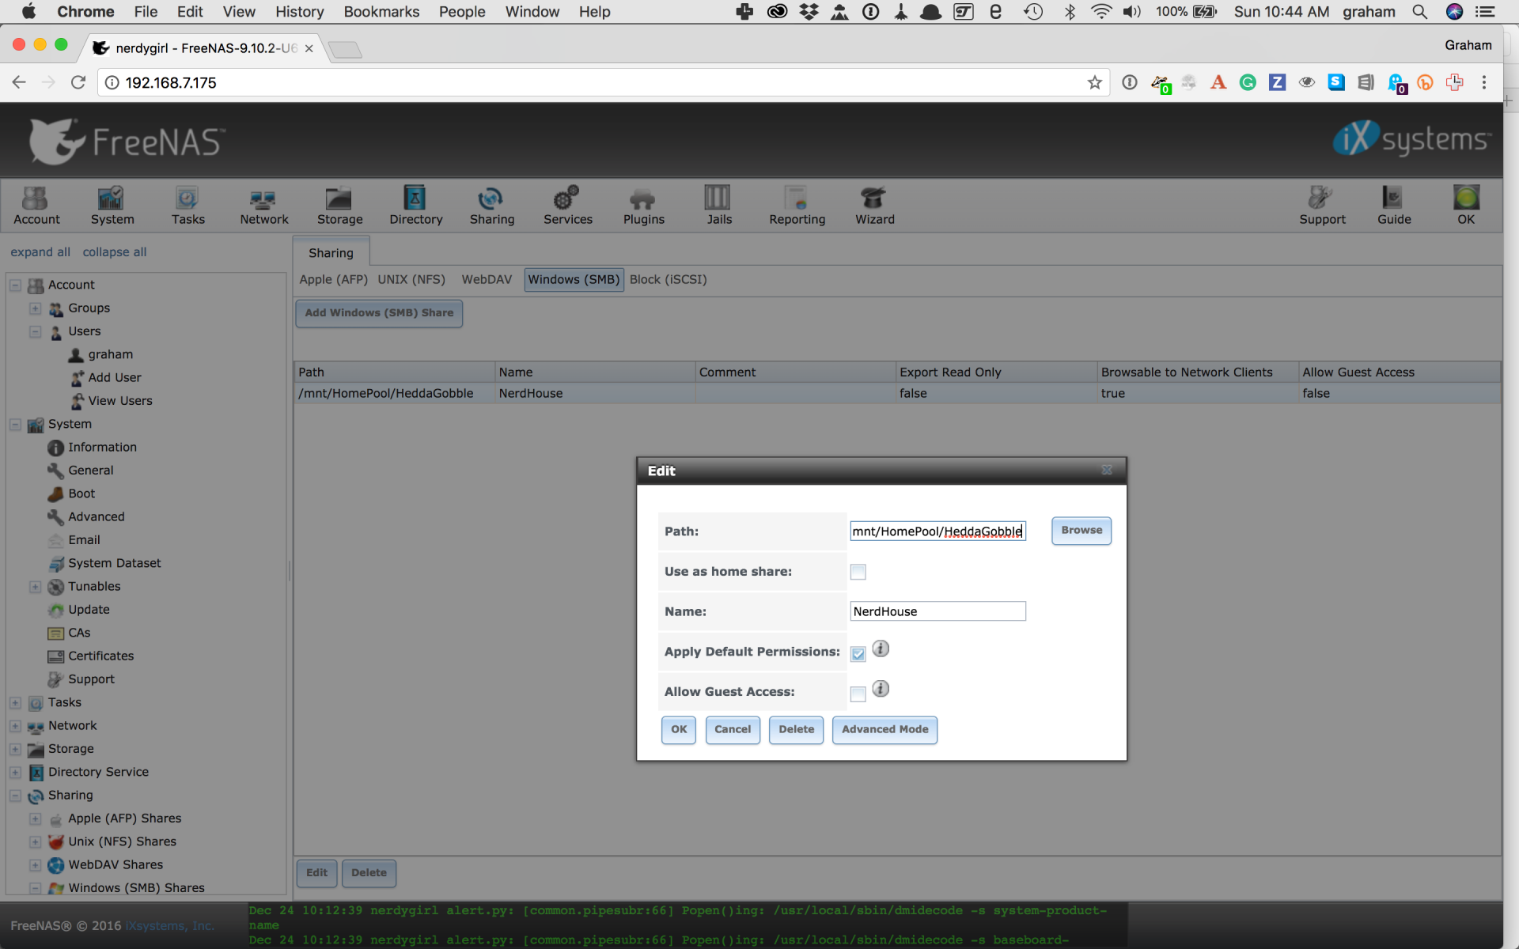
Task: Click the info icon beside Apply Default Permissions
Action: [881, 649]
